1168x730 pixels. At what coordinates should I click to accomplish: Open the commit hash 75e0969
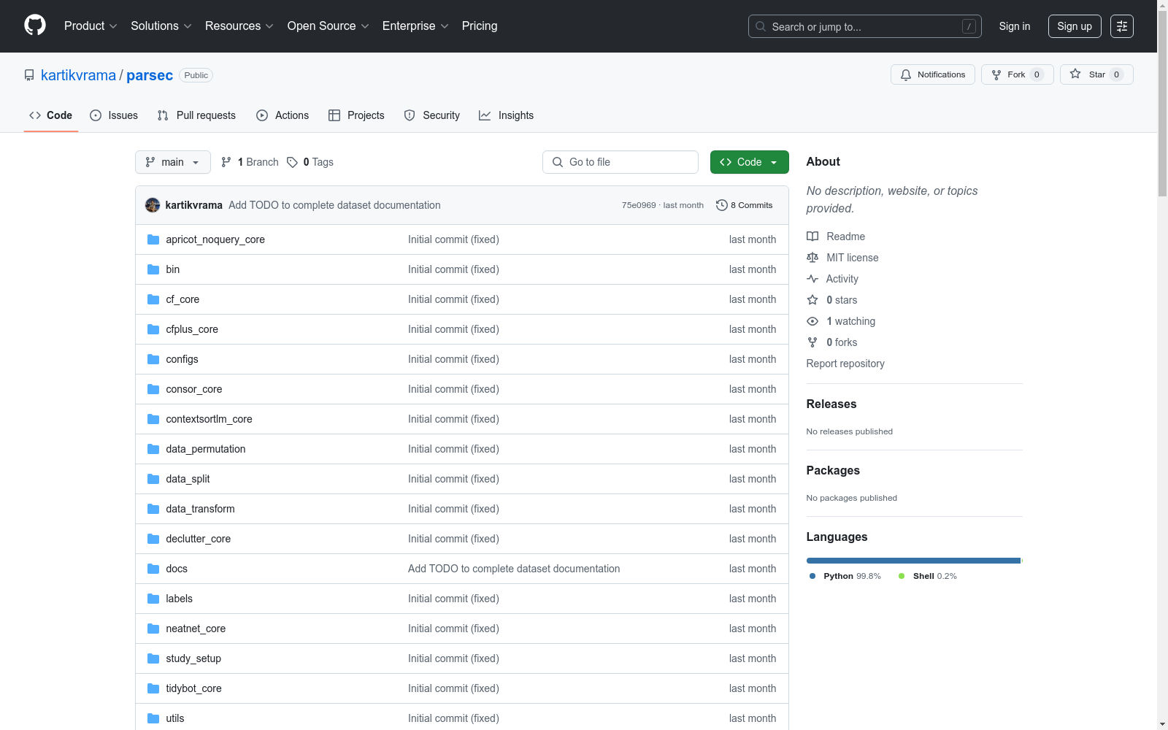pos(639,205)
